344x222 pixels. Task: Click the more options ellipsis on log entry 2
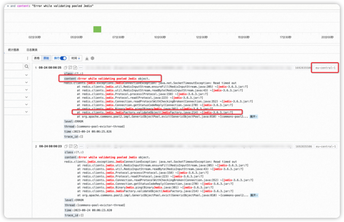[81, 147]
